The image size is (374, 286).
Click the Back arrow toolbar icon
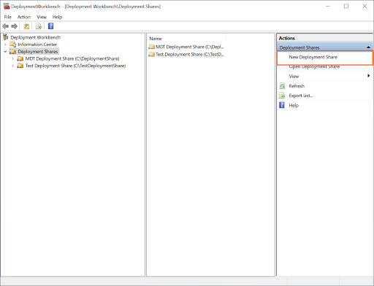pyautogui.click(x=5, y=26)
